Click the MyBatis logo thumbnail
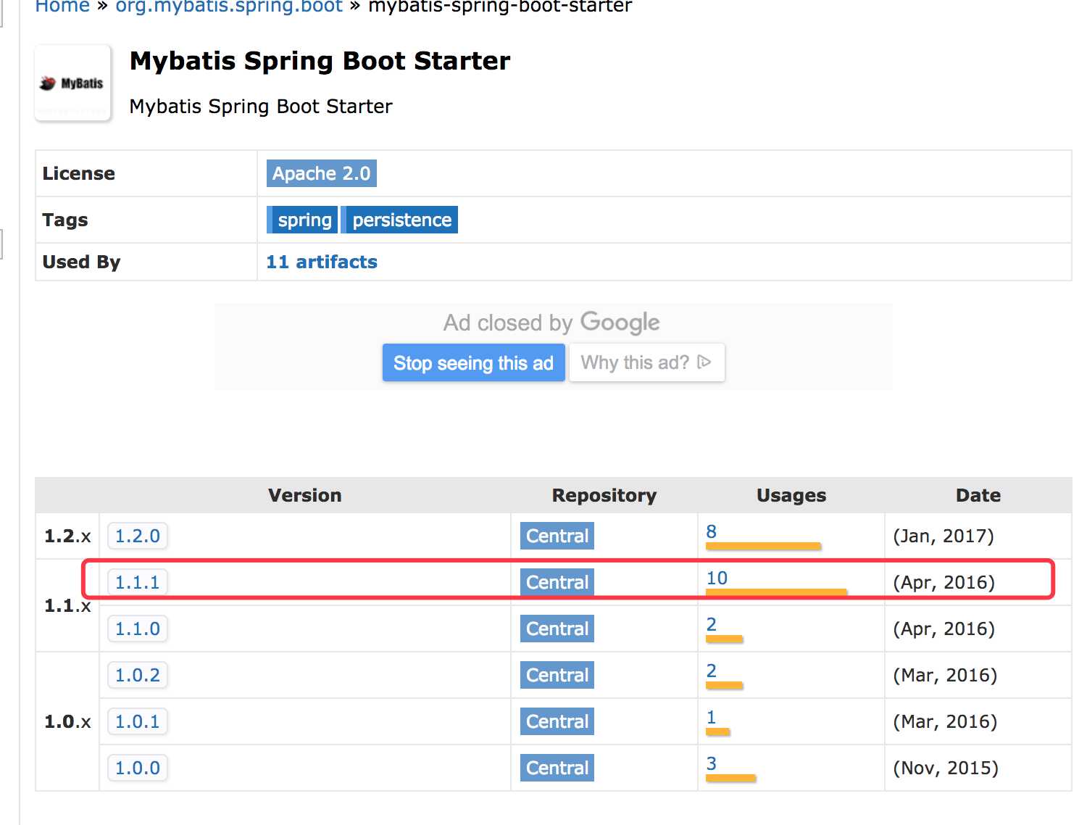The height and width of the screenshot is (825, 1087). pos(72,83)
